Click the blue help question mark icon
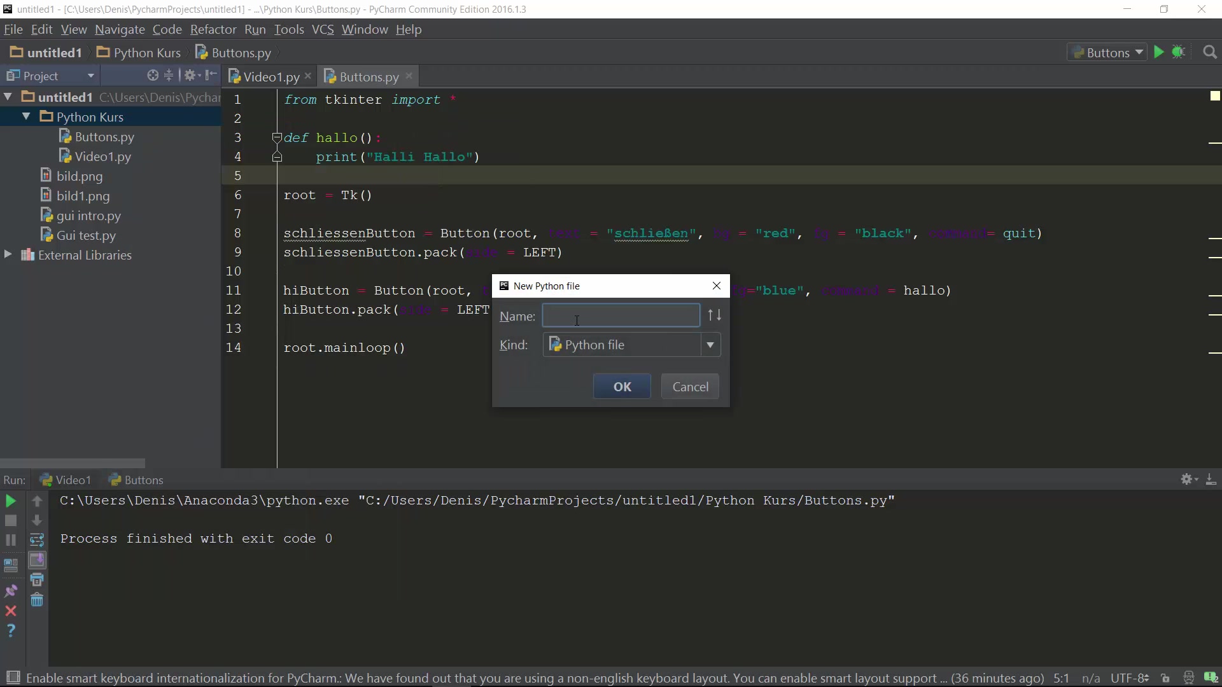1222x687 pixels. 11,630
